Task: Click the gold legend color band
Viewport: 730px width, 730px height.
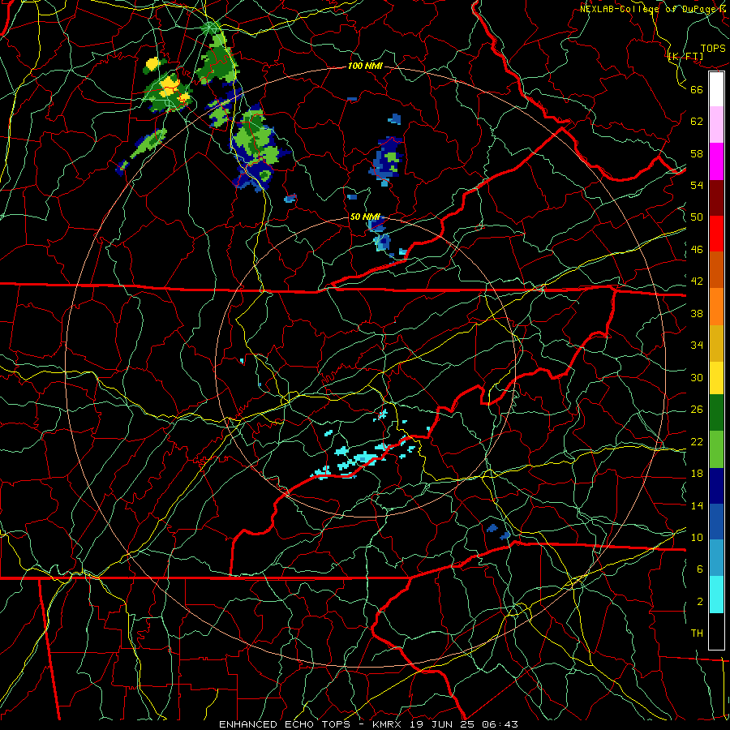Action: [x=716, y=343]
